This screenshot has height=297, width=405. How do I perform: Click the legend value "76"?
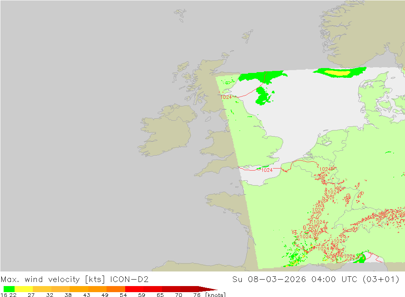pos(197,295)
